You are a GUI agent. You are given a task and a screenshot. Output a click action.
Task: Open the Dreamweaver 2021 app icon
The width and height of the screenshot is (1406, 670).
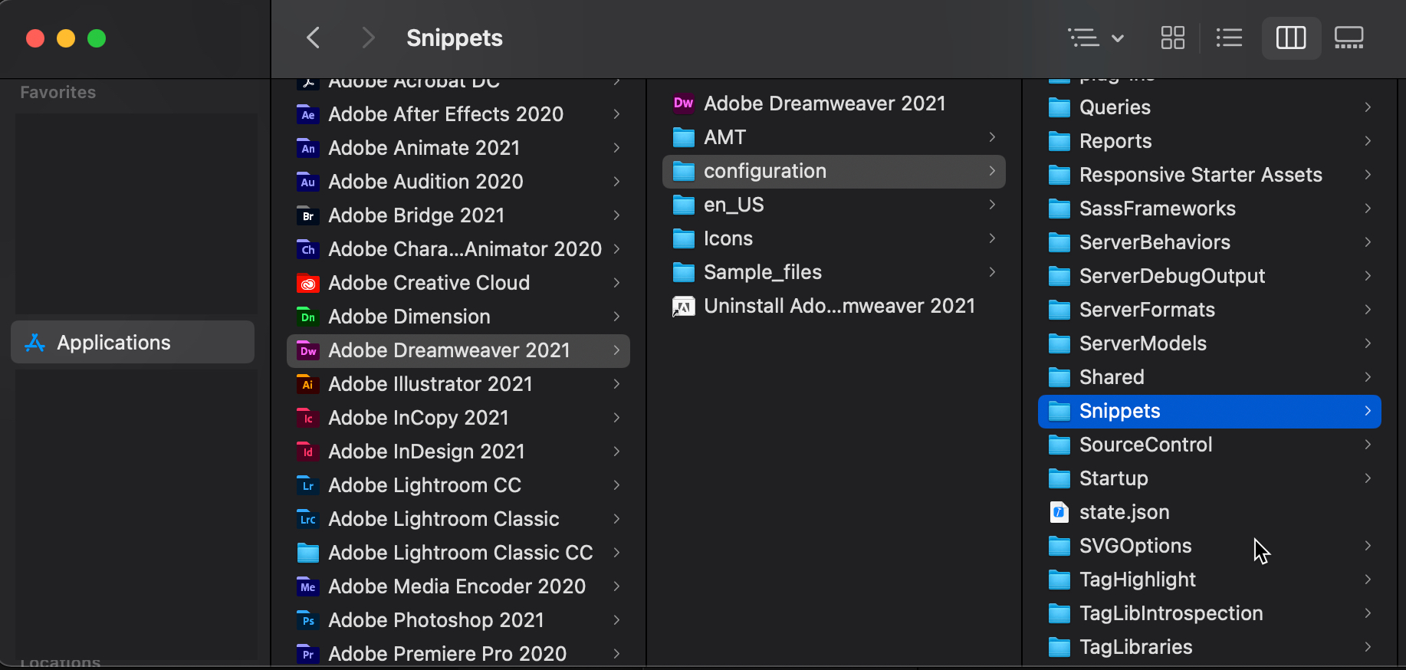click(x=683, y=103)
